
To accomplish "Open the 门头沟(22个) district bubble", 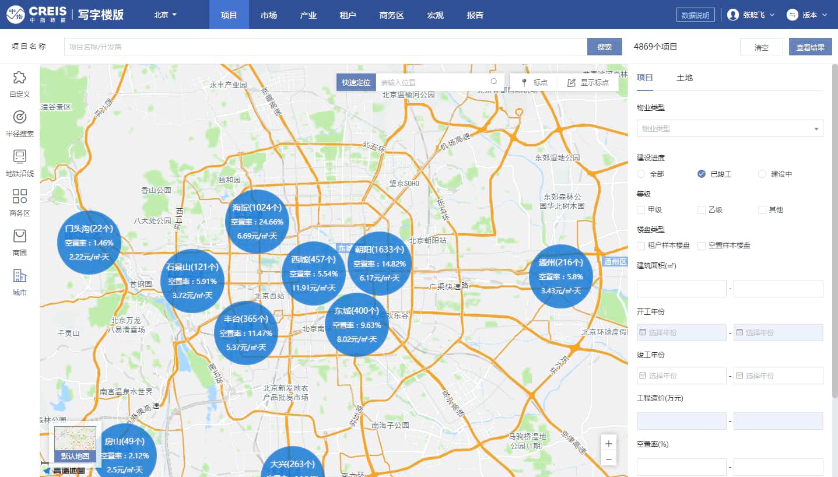I will click(x=89, y=242).
